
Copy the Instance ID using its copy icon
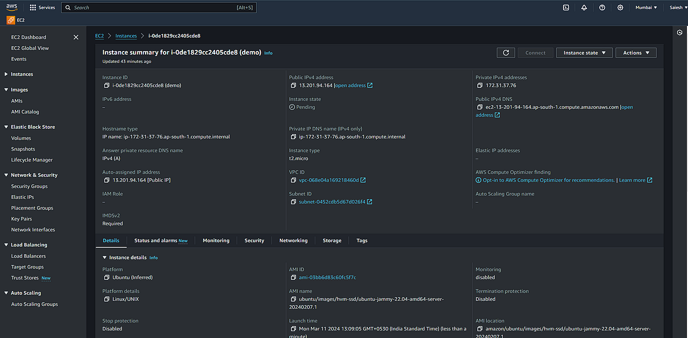point(106,85)
